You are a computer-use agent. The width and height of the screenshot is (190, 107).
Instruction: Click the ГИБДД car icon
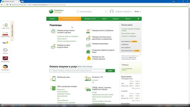click(x=88, y=89)
